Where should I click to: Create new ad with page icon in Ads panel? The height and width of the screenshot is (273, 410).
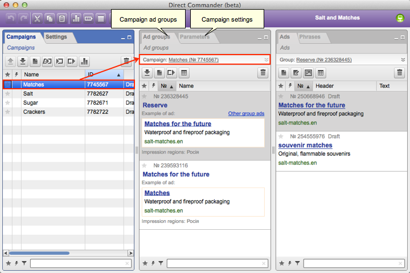pyautogui.click(x=284, y=73)
